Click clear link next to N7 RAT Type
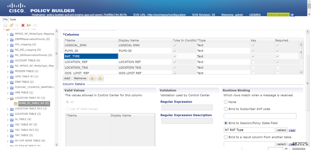This screenshot has width=311, height=150. [292, 130]
